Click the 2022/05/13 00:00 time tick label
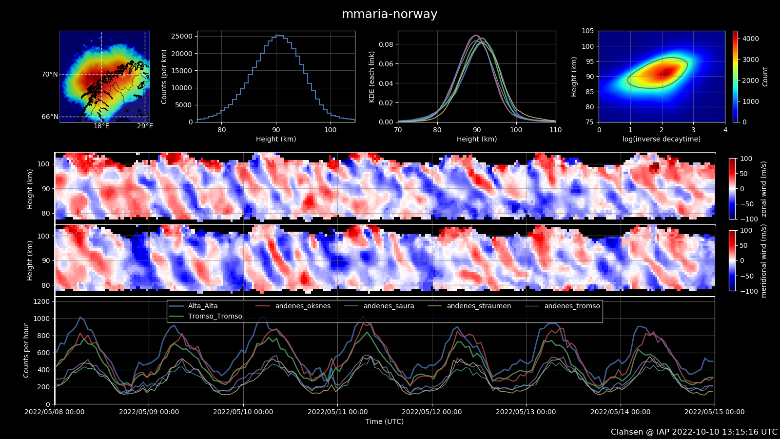This screenshot has height=439, width=780. click(x=526, y=412)
